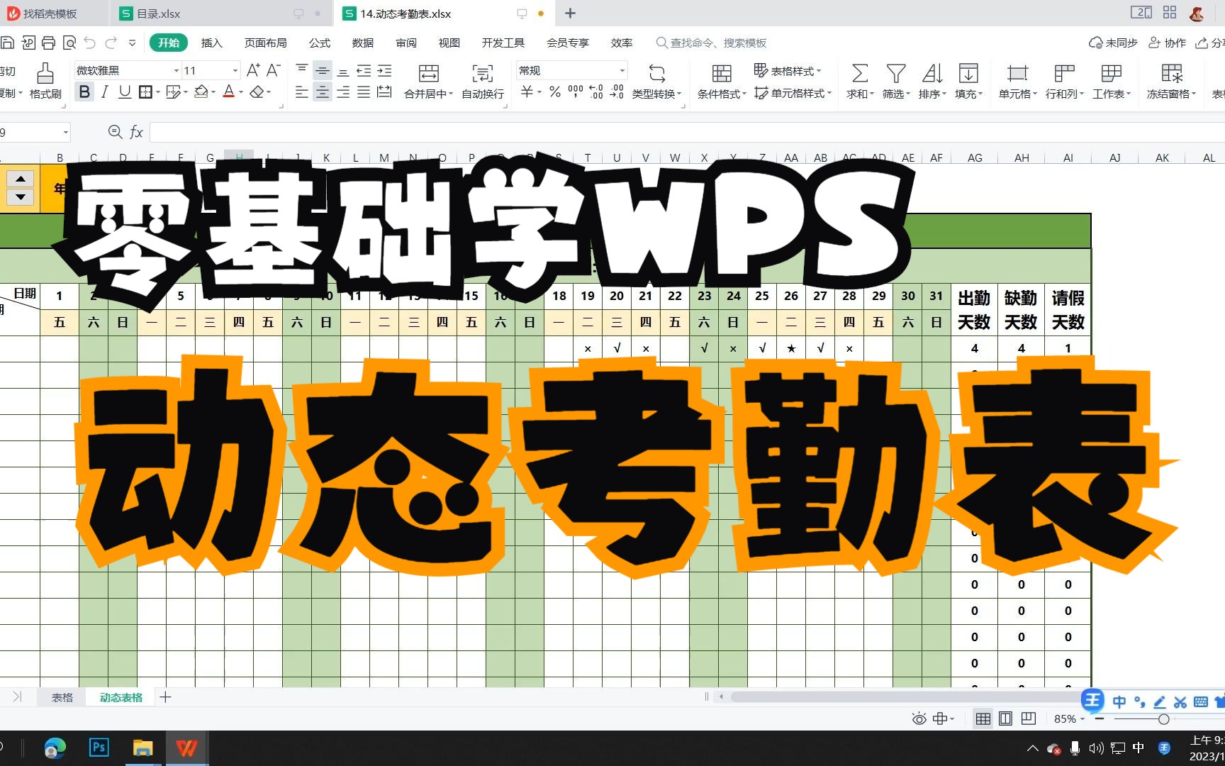Click the Filter (筛选) funnel icon
The width and height of the screenshot is (1225, 766).
click(896, 73)
